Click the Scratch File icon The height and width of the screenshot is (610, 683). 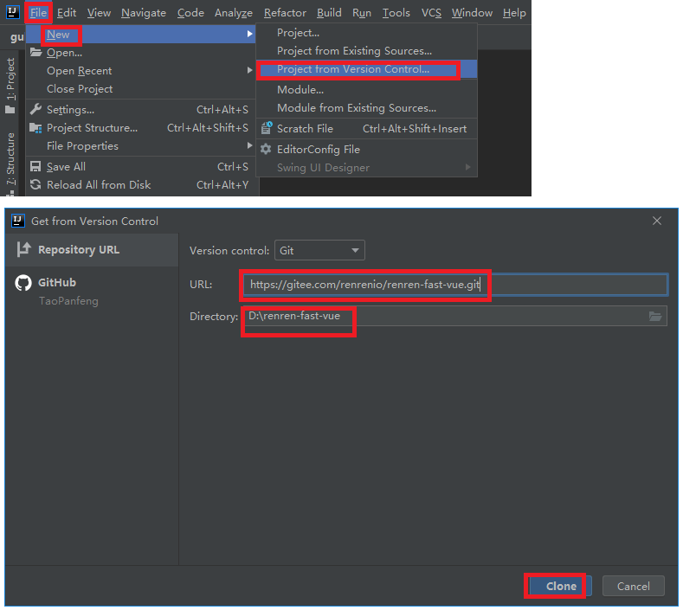267,128
